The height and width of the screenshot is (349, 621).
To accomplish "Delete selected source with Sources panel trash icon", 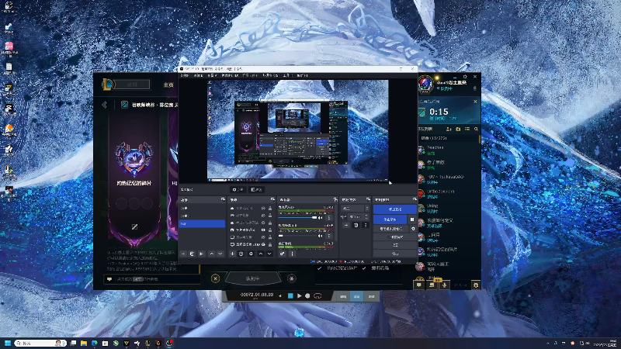I will point(241,254).
